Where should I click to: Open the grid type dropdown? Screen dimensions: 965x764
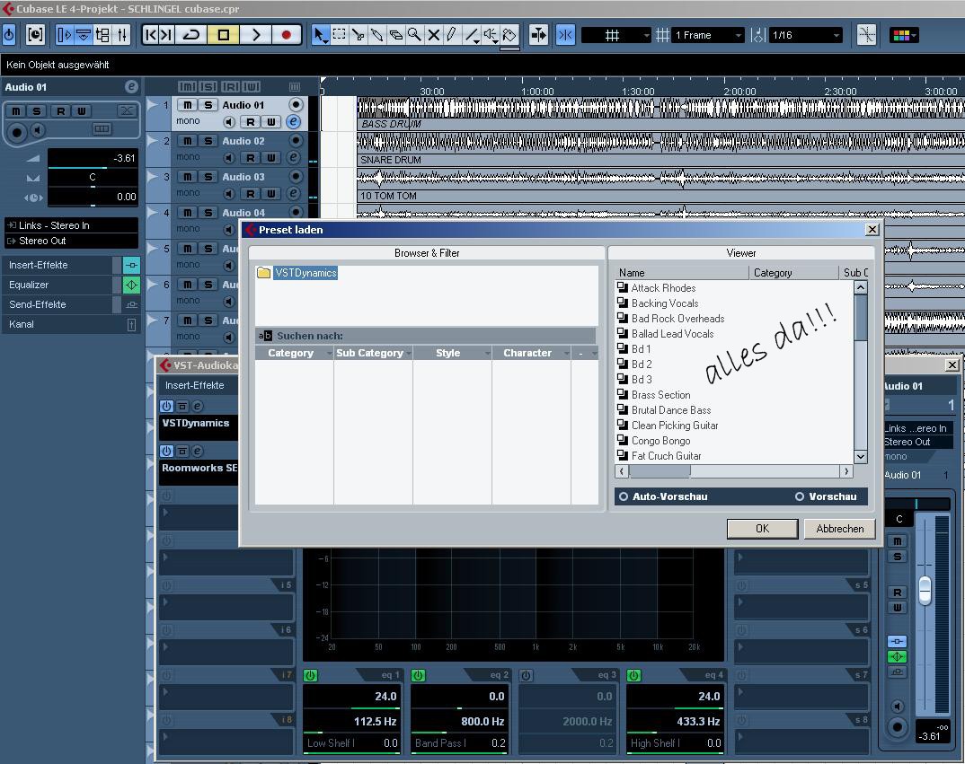coord(616,35)
